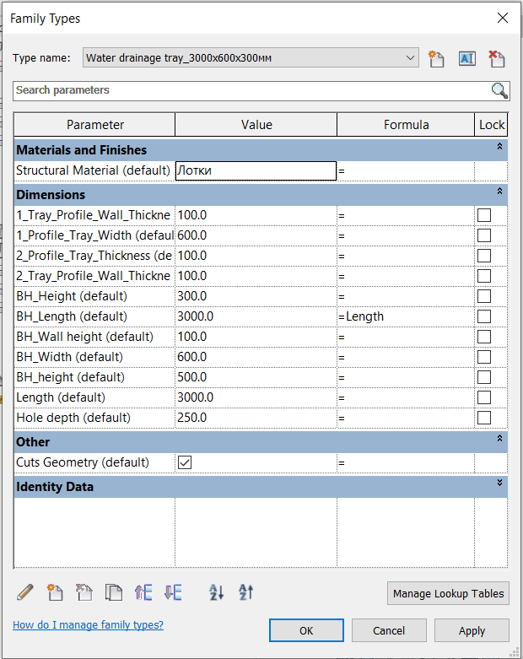This screenshot has height=659, width=523.
Task: Click the New Parameter icon in bottom toolbar
Action: coord(55,592)
